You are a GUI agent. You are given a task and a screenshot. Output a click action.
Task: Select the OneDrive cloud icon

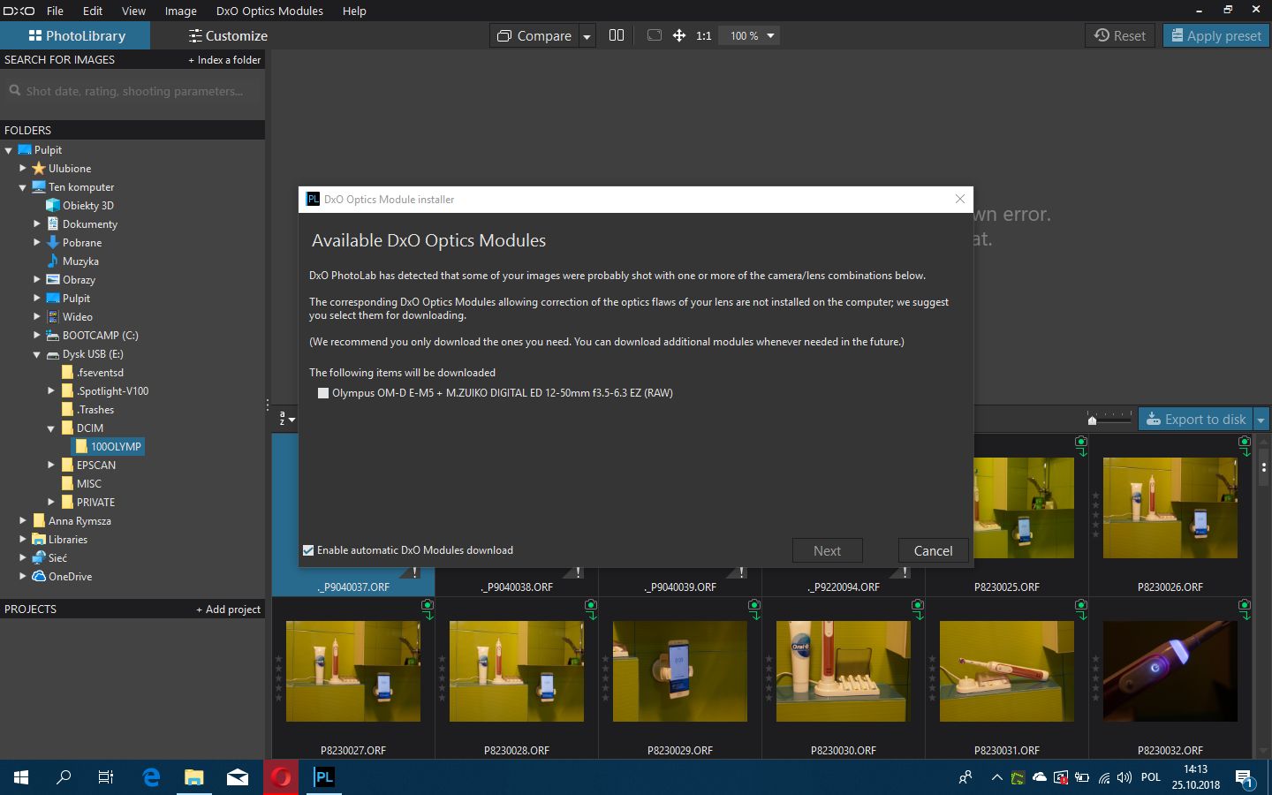pyautogui.click(x=39, y=576)
